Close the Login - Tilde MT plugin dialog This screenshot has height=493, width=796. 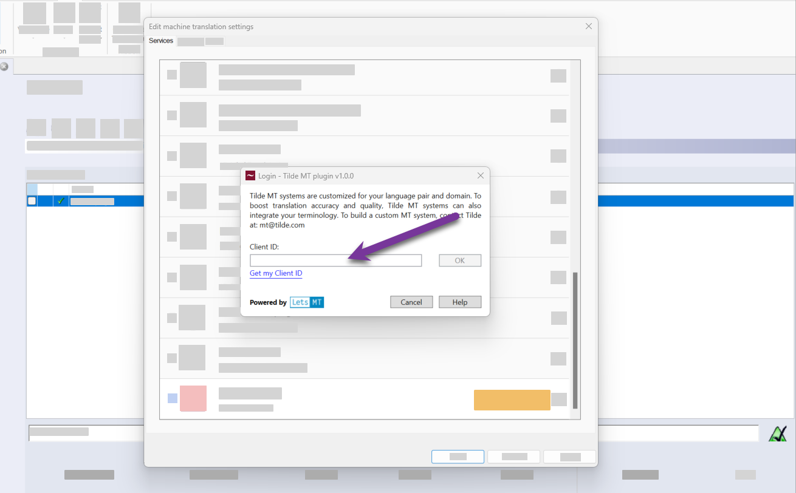pyautogui.click(x=481, y=175)
